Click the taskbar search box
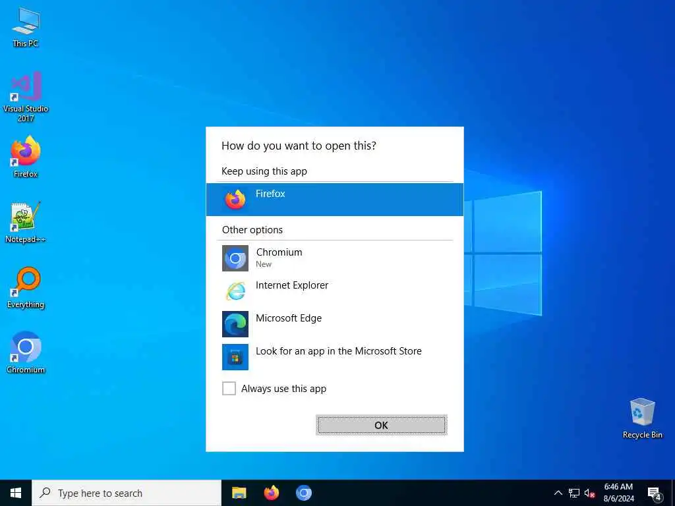The height and width of the screenshot is (506, 675). (x=127, y=493)
